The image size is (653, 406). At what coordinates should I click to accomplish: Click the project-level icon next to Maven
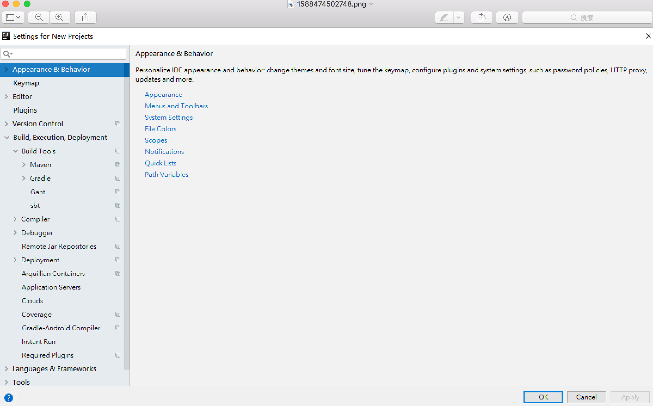pyautogui.click(x=118, y=165)
